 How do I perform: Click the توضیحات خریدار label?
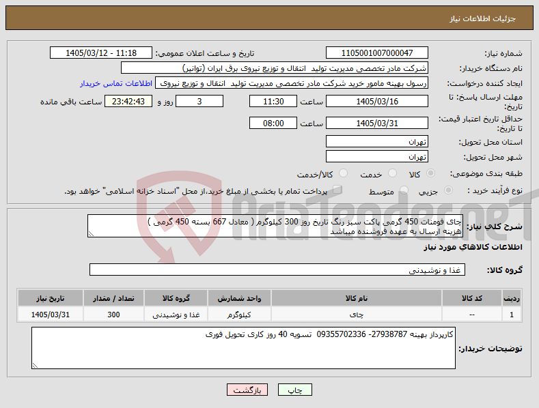pyautogui.click(x=490, y=348)
